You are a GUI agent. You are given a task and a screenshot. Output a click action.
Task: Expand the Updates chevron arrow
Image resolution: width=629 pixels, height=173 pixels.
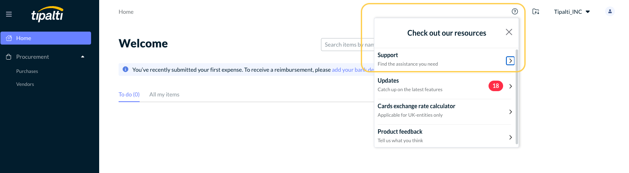coord(510,86)
